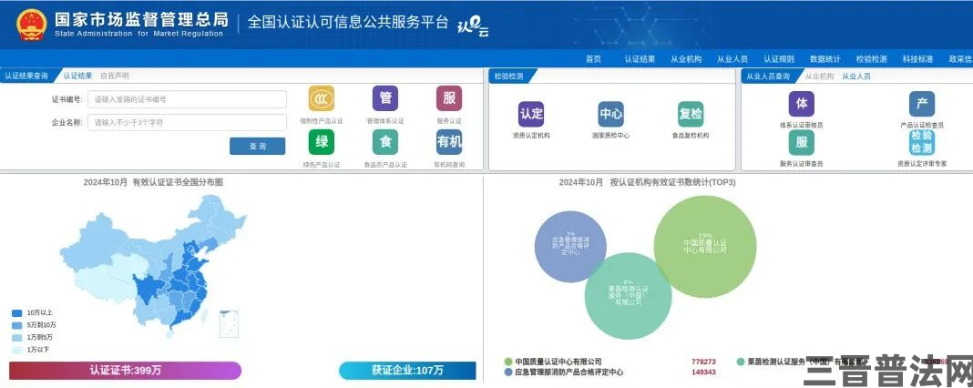Screen dimensions: 973x388
Task: Open the 体系认证审核员 icon
Action: (801, 105)
